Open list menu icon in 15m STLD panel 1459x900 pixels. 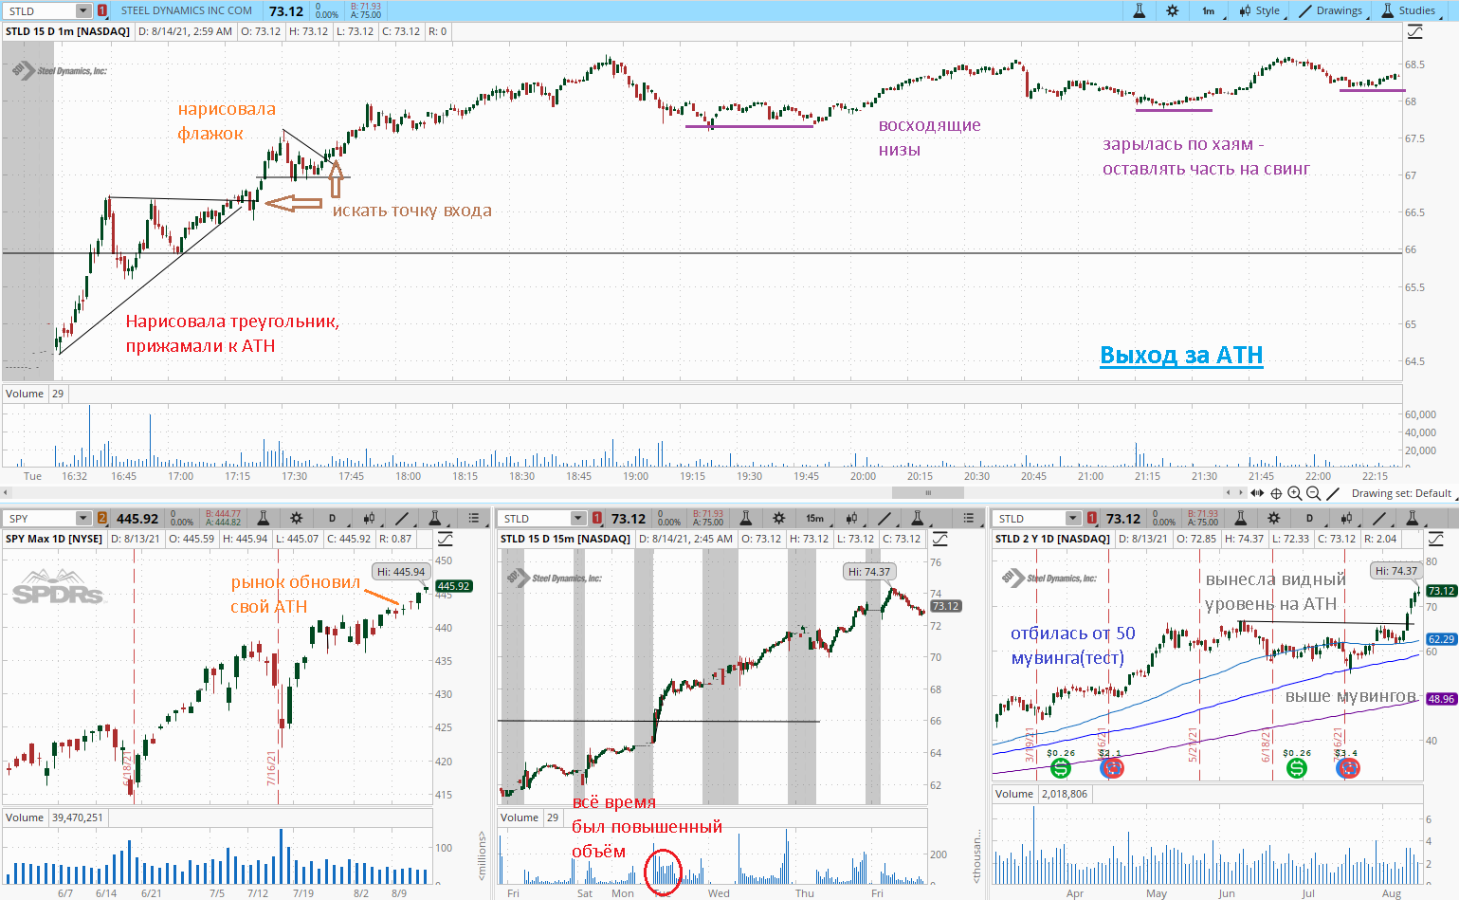tap(969, 518)
